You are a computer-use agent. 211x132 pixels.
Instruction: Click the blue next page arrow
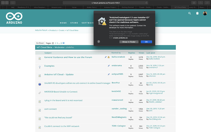[x=64, y=43]
